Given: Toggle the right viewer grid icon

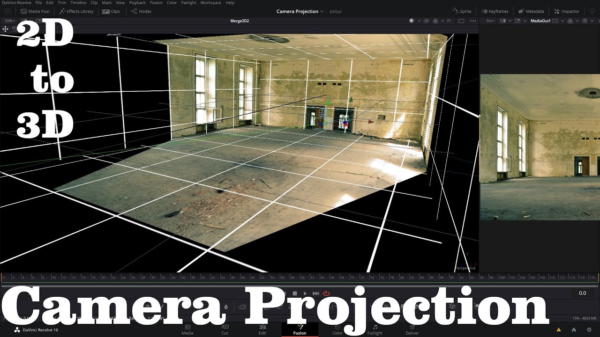Looking at the screenshot, I should click(585, 21).
